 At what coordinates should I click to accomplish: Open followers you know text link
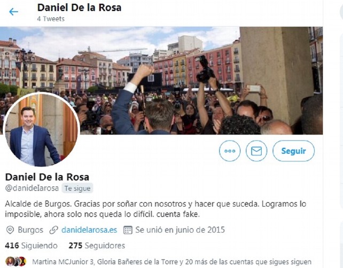tap(171, 262)
